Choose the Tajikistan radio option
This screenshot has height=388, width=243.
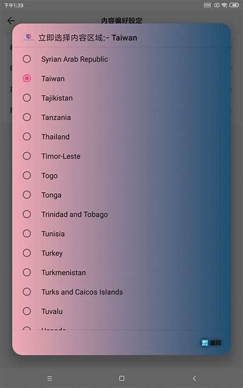(x=27, y=98)
